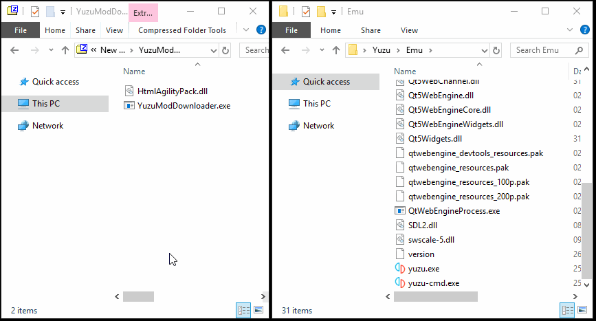Viewport: 596px width, 321px height.
Task: Click the search magnifier in Emu window
Action: 579,50
